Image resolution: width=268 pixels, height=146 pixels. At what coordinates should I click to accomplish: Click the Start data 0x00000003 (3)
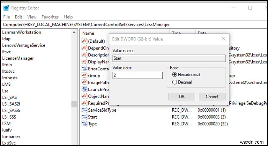click(x=212, y=117)
